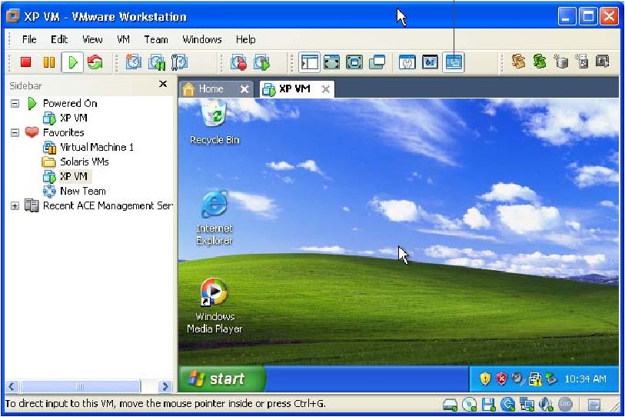625x417 pixels.
Task: Select the Favorites heart label
Action: 63,132
